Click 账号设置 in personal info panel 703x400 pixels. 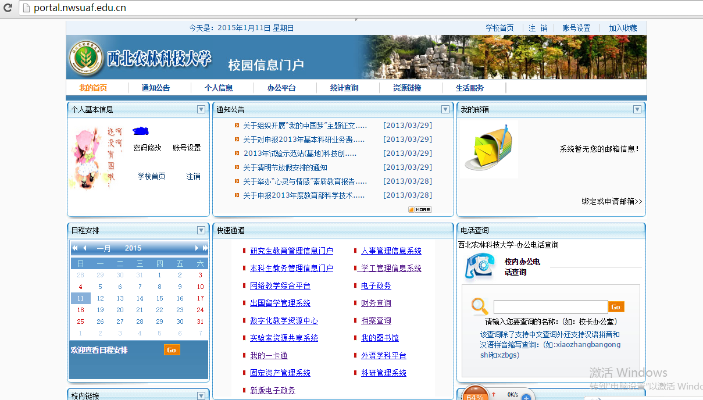click(187, 148)
